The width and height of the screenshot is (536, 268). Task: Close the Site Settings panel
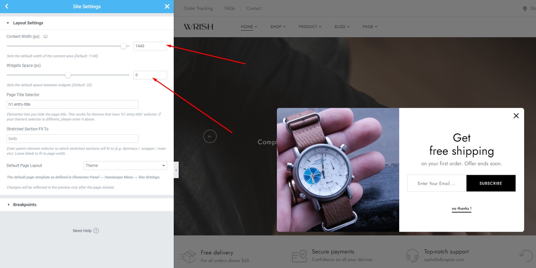tap(167, 6)
